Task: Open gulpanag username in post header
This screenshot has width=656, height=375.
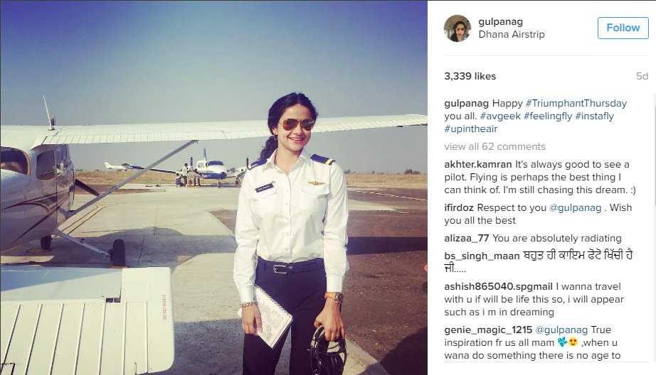Action: point(500,21)
